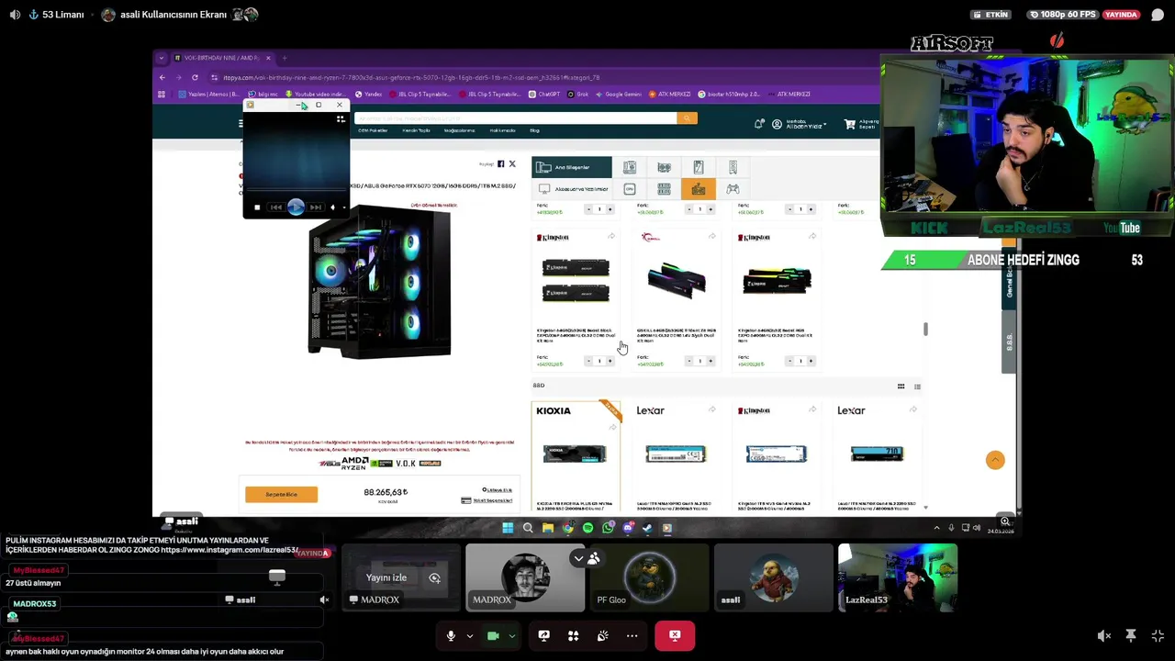Select the KIOXIA SSD product card
1175x661 pixels.
(576, 455)
